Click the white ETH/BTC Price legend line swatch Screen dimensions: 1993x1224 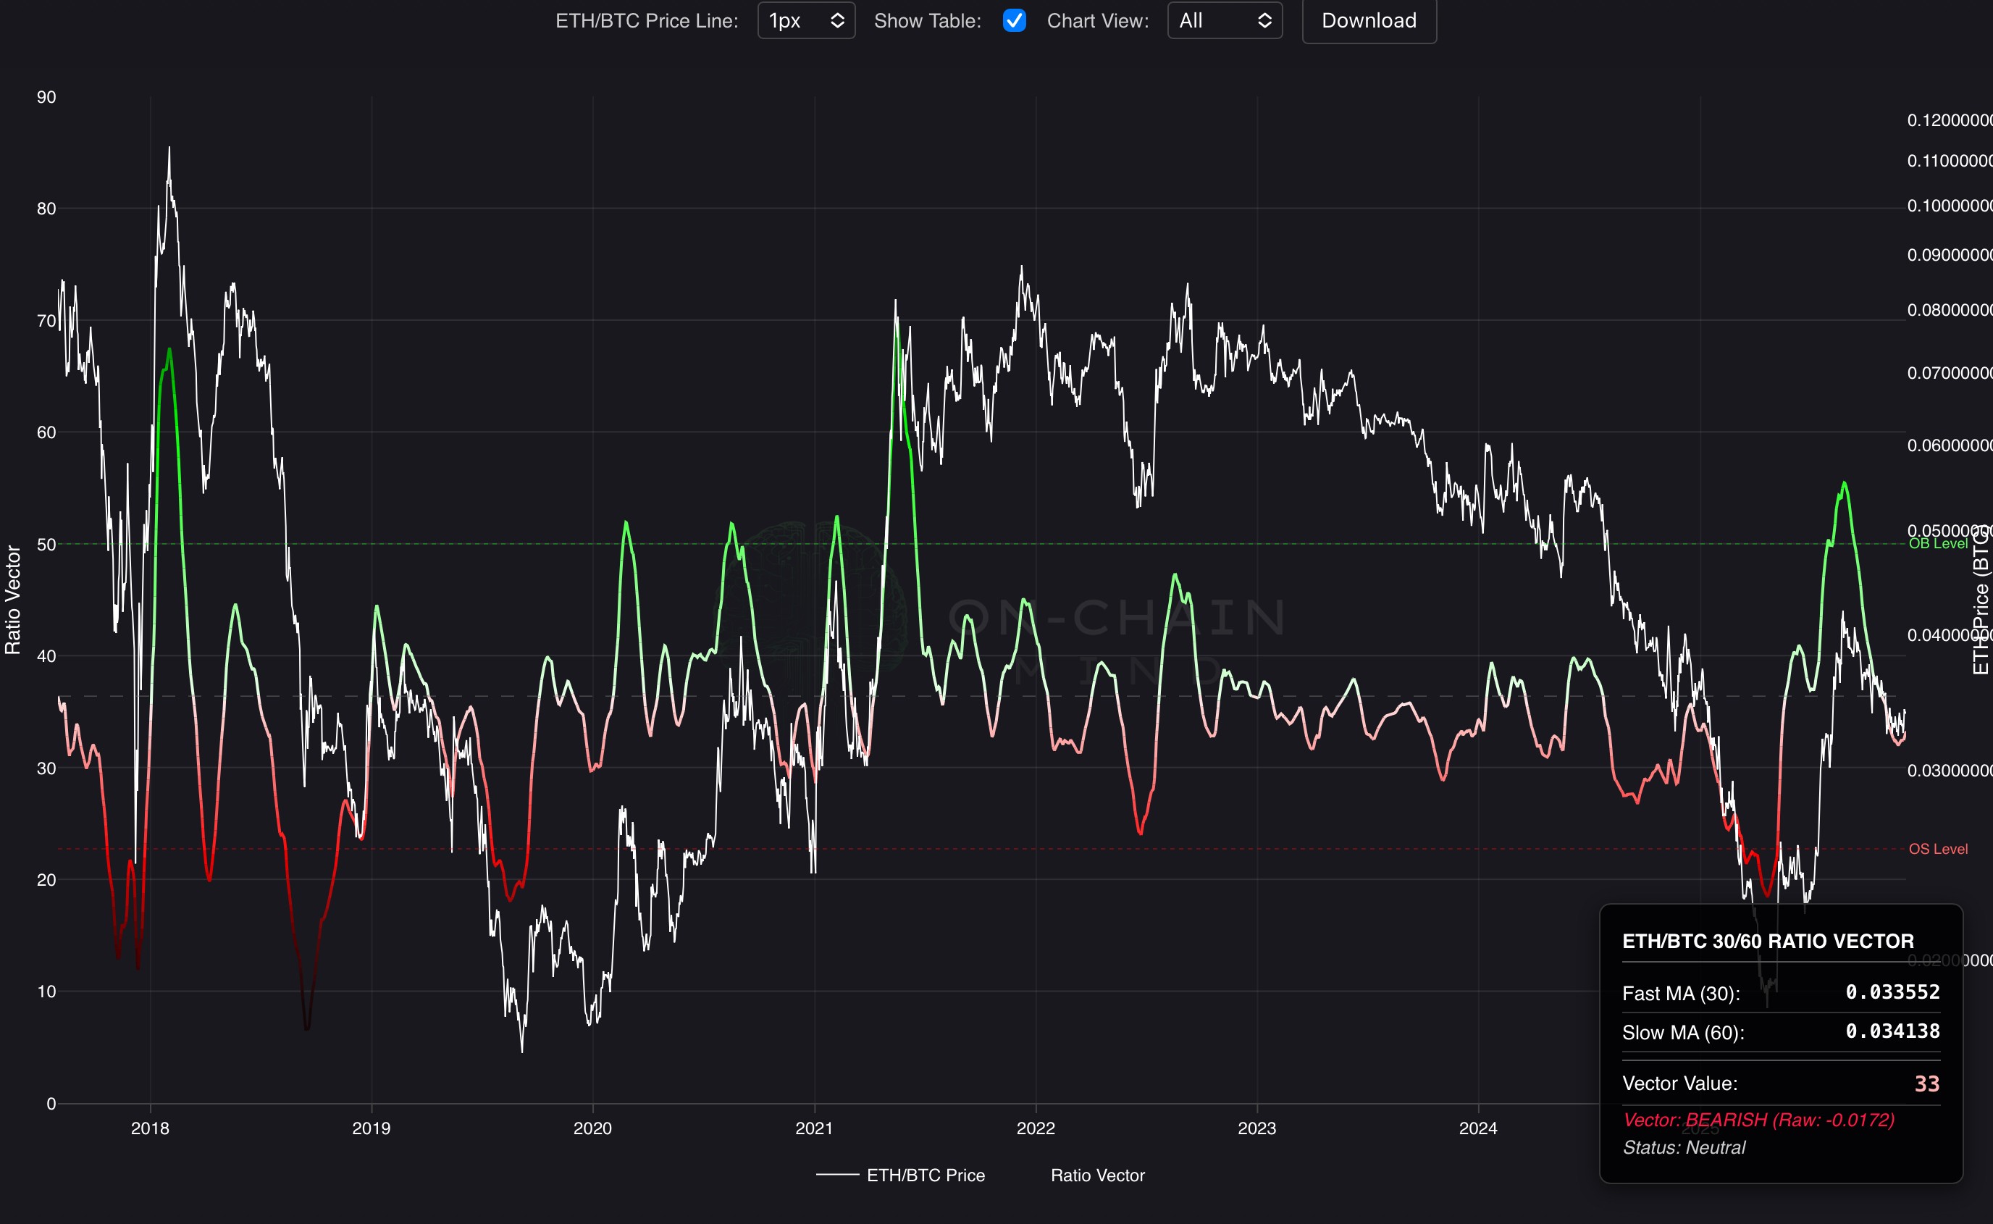[x=837, y=1175]
